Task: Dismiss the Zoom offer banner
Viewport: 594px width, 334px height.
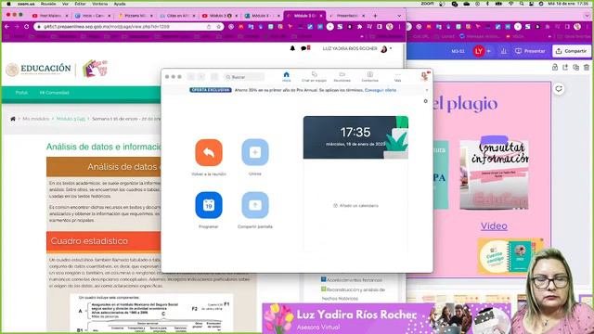Action: 427,90
